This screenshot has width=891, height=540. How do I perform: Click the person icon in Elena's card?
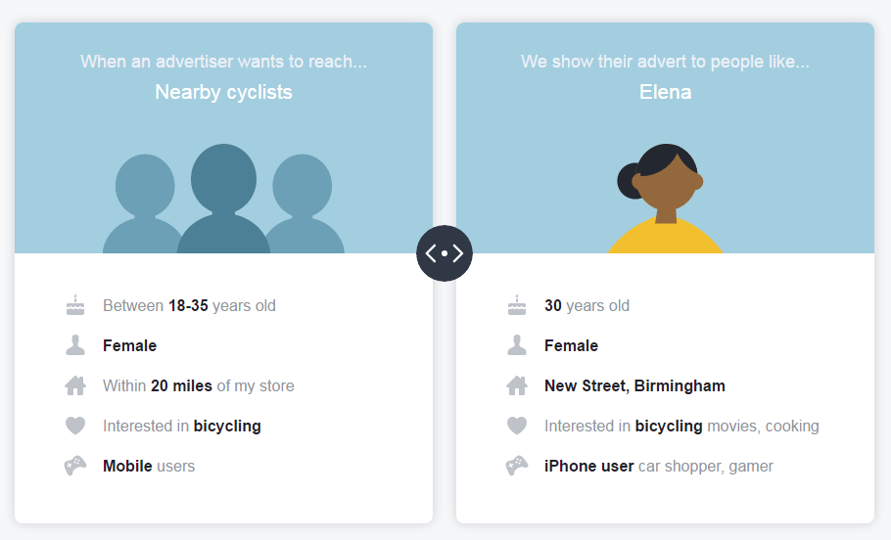[517, 345]
